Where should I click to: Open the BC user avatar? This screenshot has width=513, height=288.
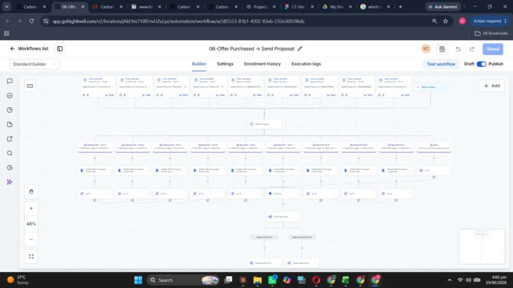426,49
